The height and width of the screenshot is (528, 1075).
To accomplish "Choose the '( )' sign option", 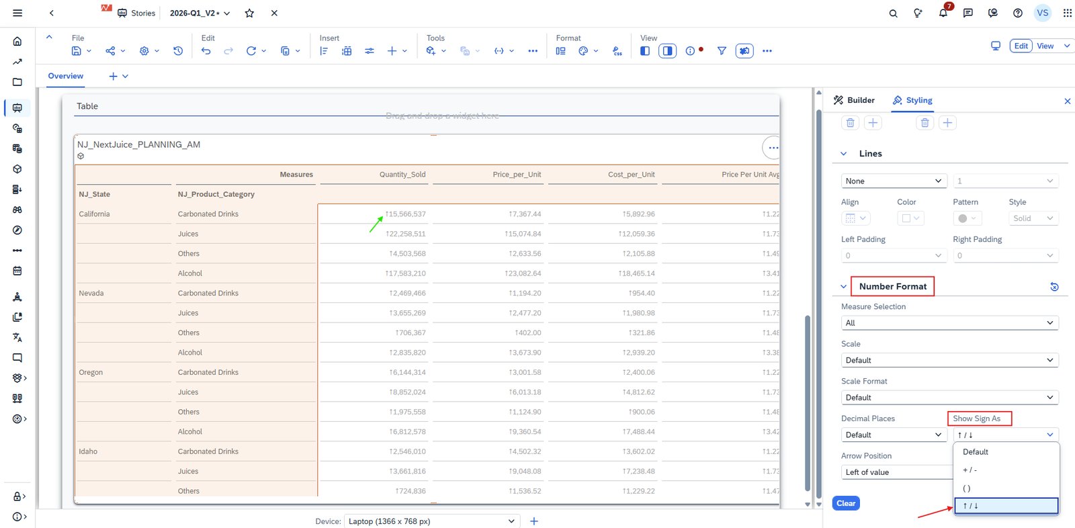I will (x=1006, y=488).
